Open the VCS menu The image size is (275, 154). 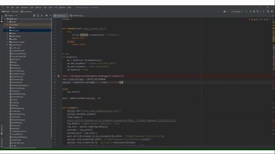(x=56, y=8)
